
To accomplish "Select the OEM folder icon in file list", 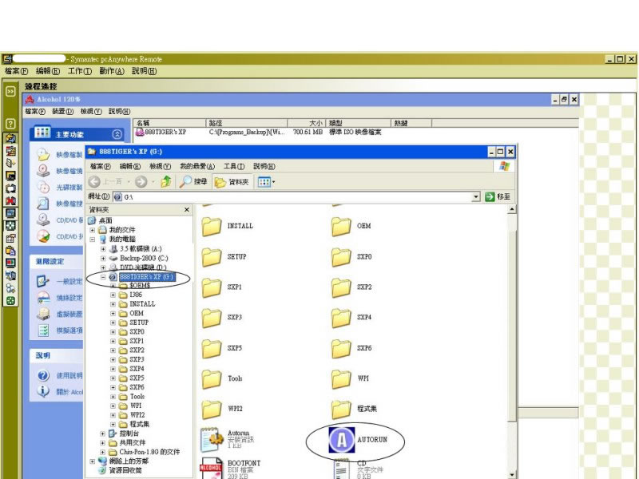I will 341,227.
